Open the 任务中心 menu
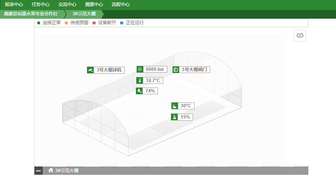336x184 pixels. click(41, 5)
